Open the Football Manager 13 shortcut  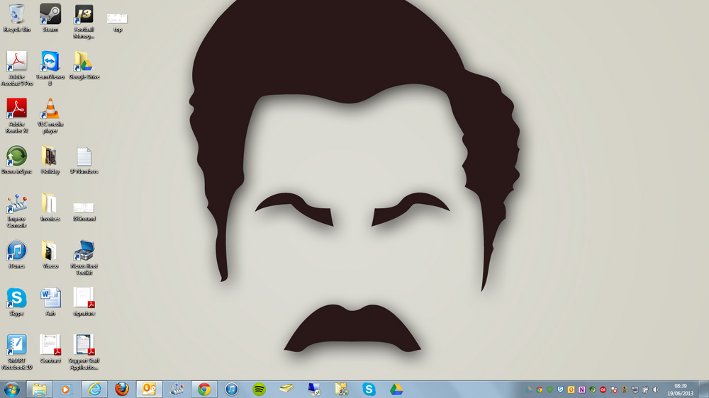click(x=84, y=21)
